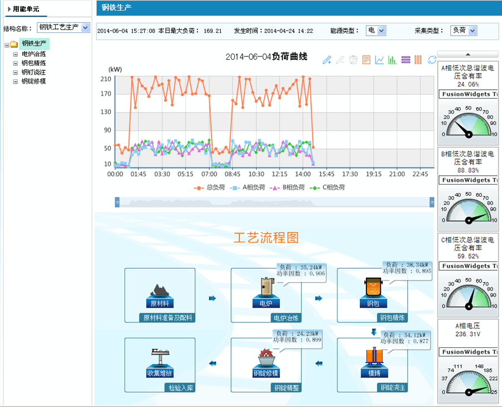
Task: Click the 工艺流程图 heading
Action: coord(267,238)
